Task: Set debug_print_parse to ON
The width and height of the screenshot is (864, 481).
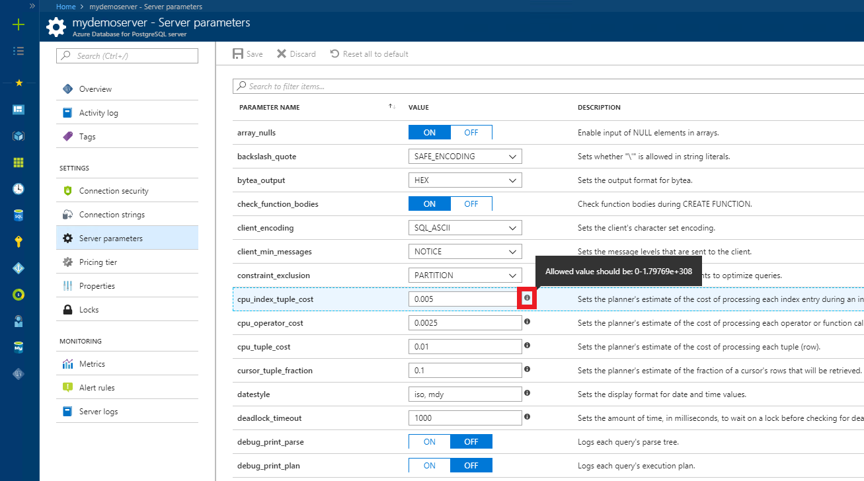Action: coord(430,442)
